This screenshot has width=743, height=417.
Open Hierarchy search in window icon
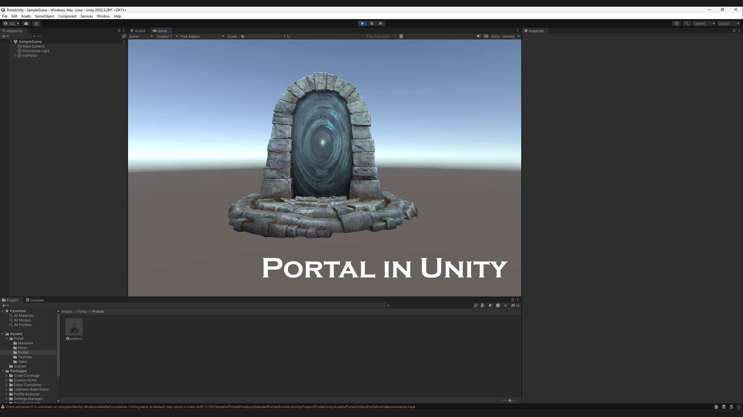[124, 36]
